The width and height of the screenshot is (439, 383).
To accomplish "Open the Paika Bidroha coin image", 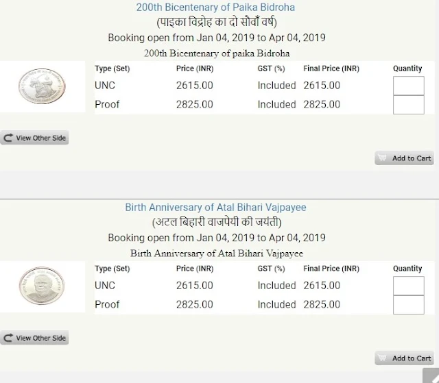I will [34, 86].
